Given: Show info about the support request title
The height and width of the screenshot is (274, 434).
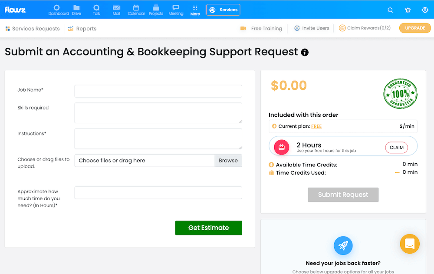Looking at the screenshot, I should (305, 53).
